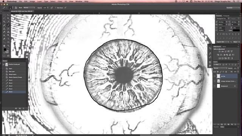
Task: Open the pencil Mode dropdown
Action: (29, 8)
